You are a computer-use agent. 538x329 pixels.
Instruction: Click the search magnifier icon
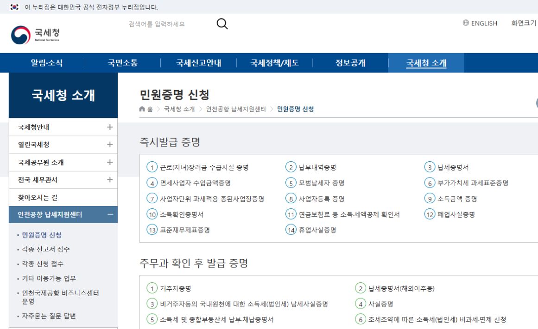point(222,24)
